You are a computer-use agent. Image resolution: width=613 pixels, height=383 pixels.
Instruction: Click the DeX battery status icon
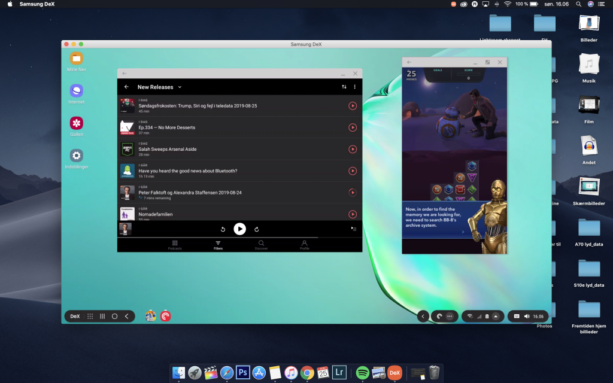487,316
